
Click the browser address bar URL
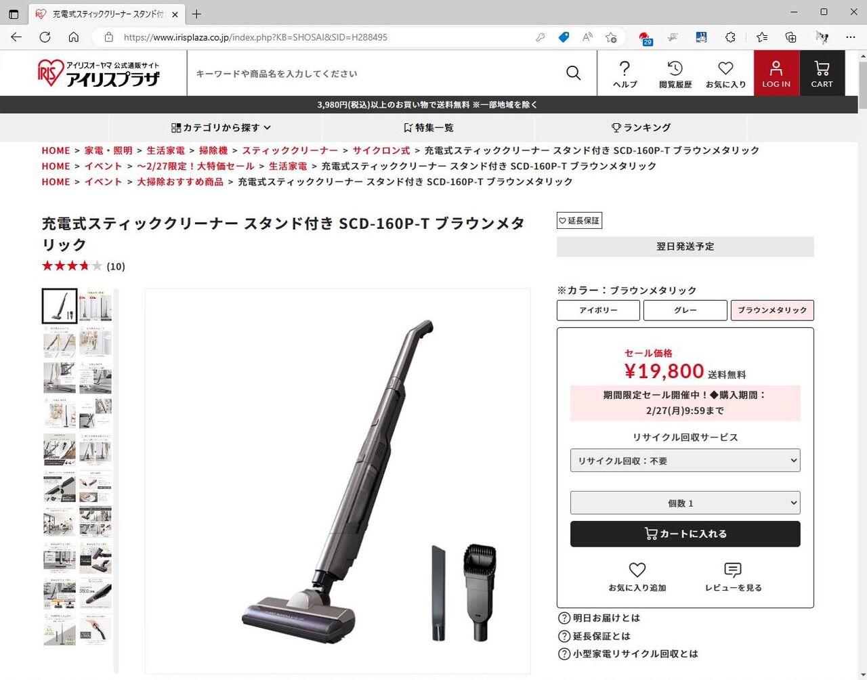pyautogui.click(x=255, y=37)
